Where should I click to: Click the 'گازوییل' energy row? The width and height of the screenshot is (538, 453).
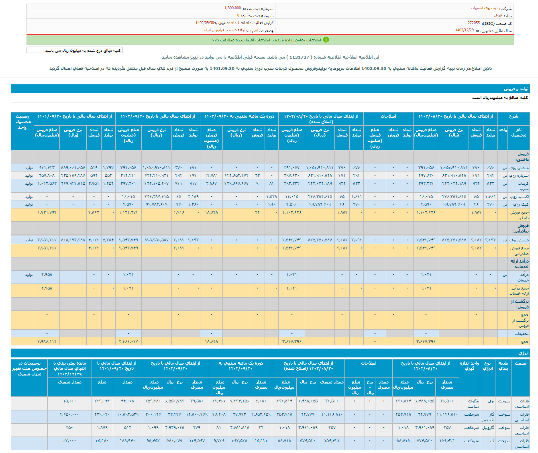point(487,428)
